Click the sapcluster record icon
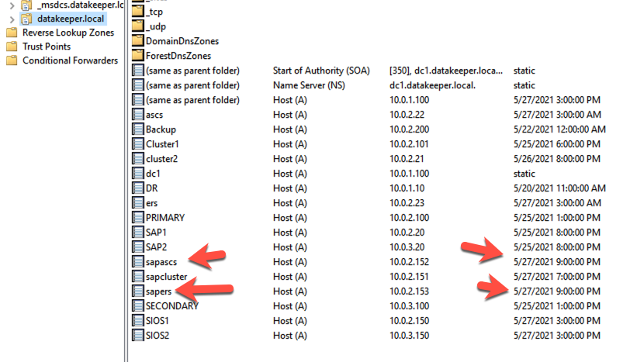Viewport: 630px width, 362px height. (138, 277)
